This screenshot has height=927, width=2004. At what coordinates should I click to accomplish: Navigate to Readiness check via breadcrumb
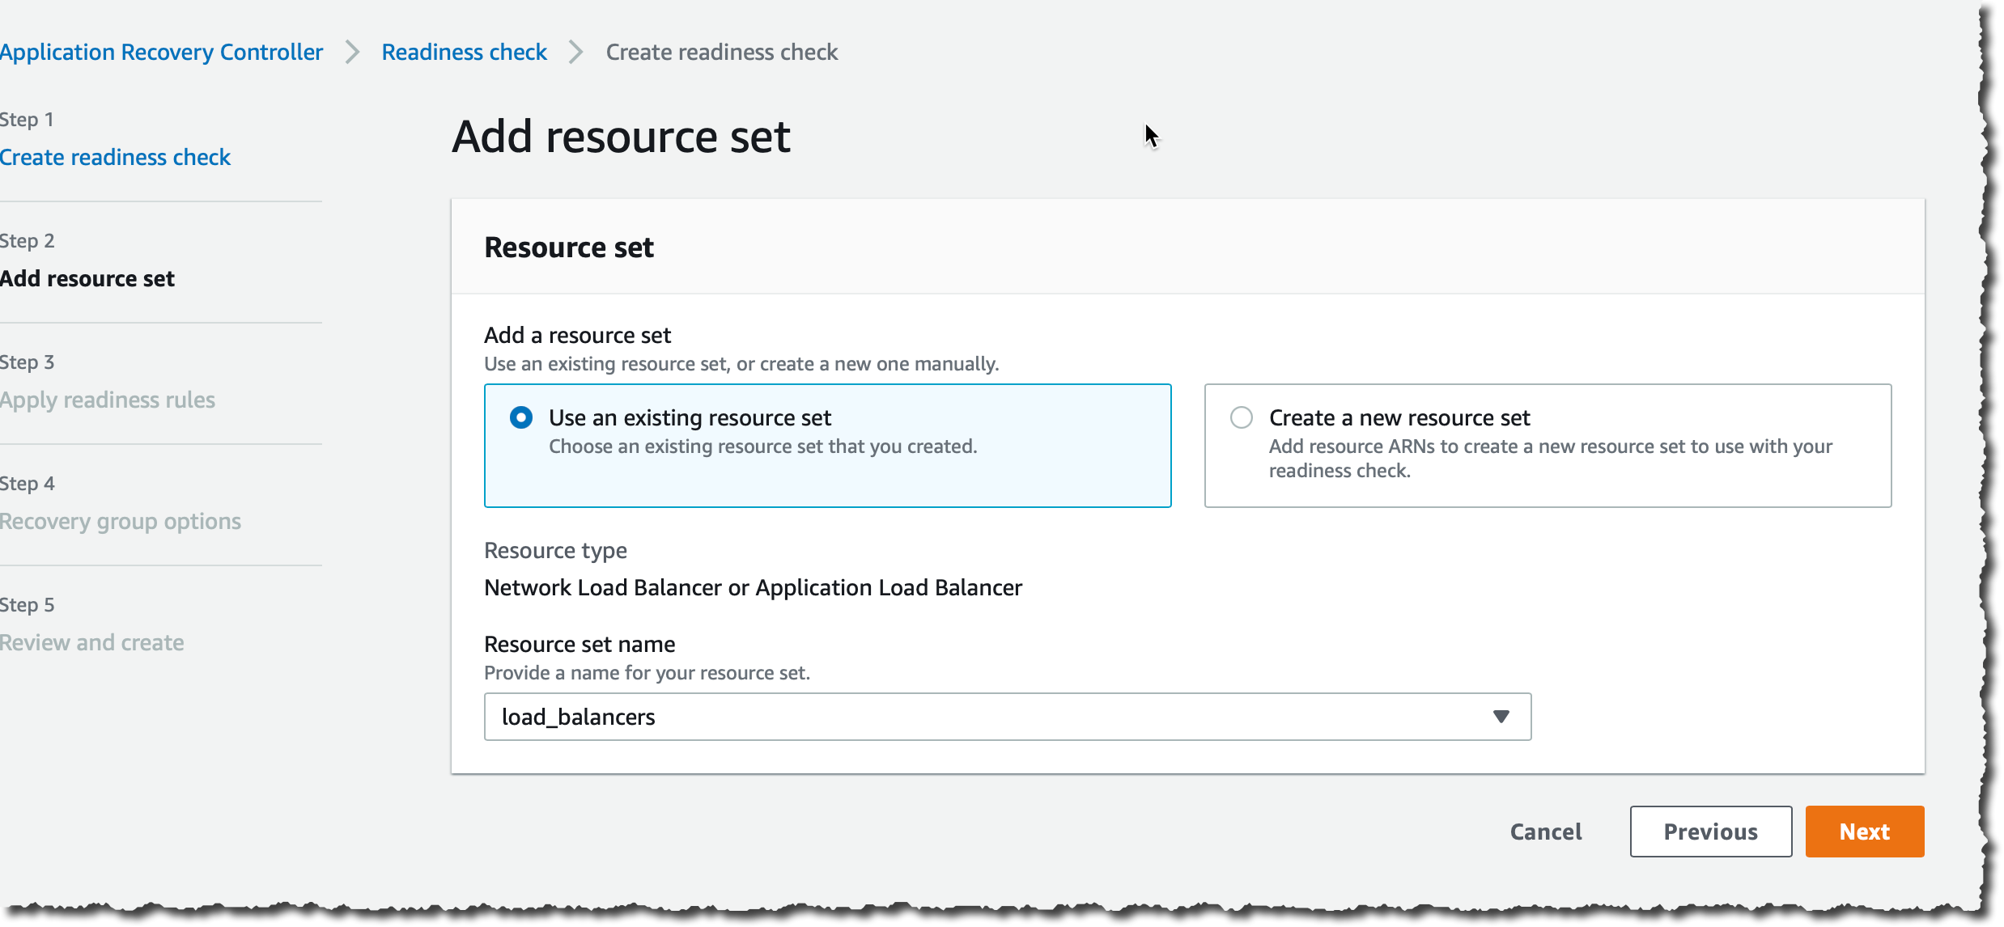click(465, 52)
